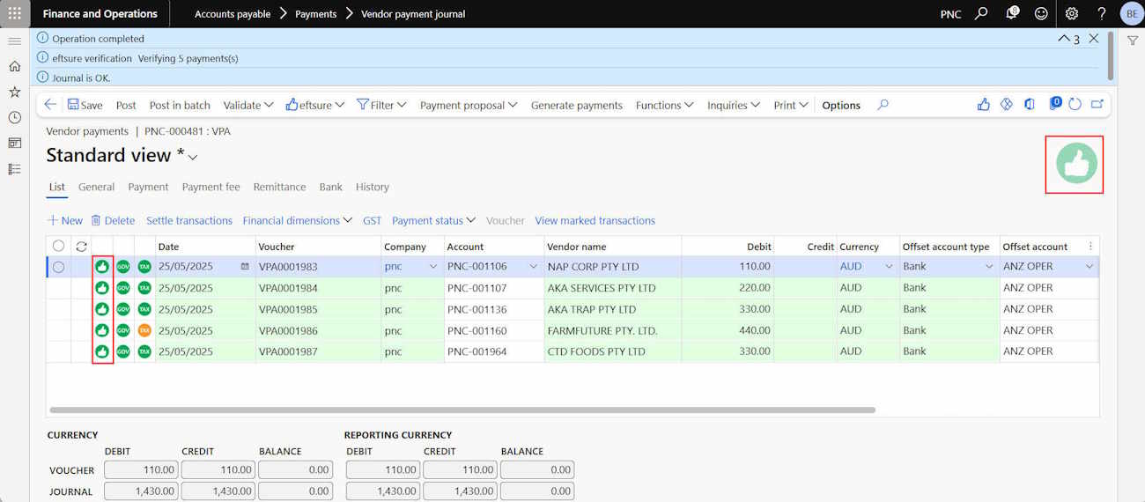Viewport: 1145px width, 502px height.
Task: Open the Payment proposal dropdown
Action: click(469, 105)
